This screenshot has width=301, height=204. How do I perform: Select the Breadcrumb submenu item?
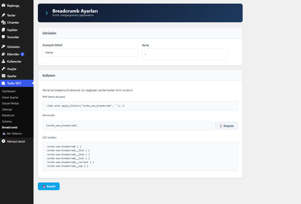10,127
